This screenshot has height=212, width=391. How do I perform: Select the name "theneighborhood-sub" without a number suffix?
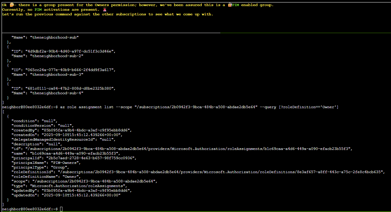point(55,37)
